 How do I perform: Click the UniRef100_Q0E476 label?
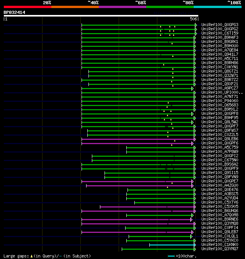220,190
